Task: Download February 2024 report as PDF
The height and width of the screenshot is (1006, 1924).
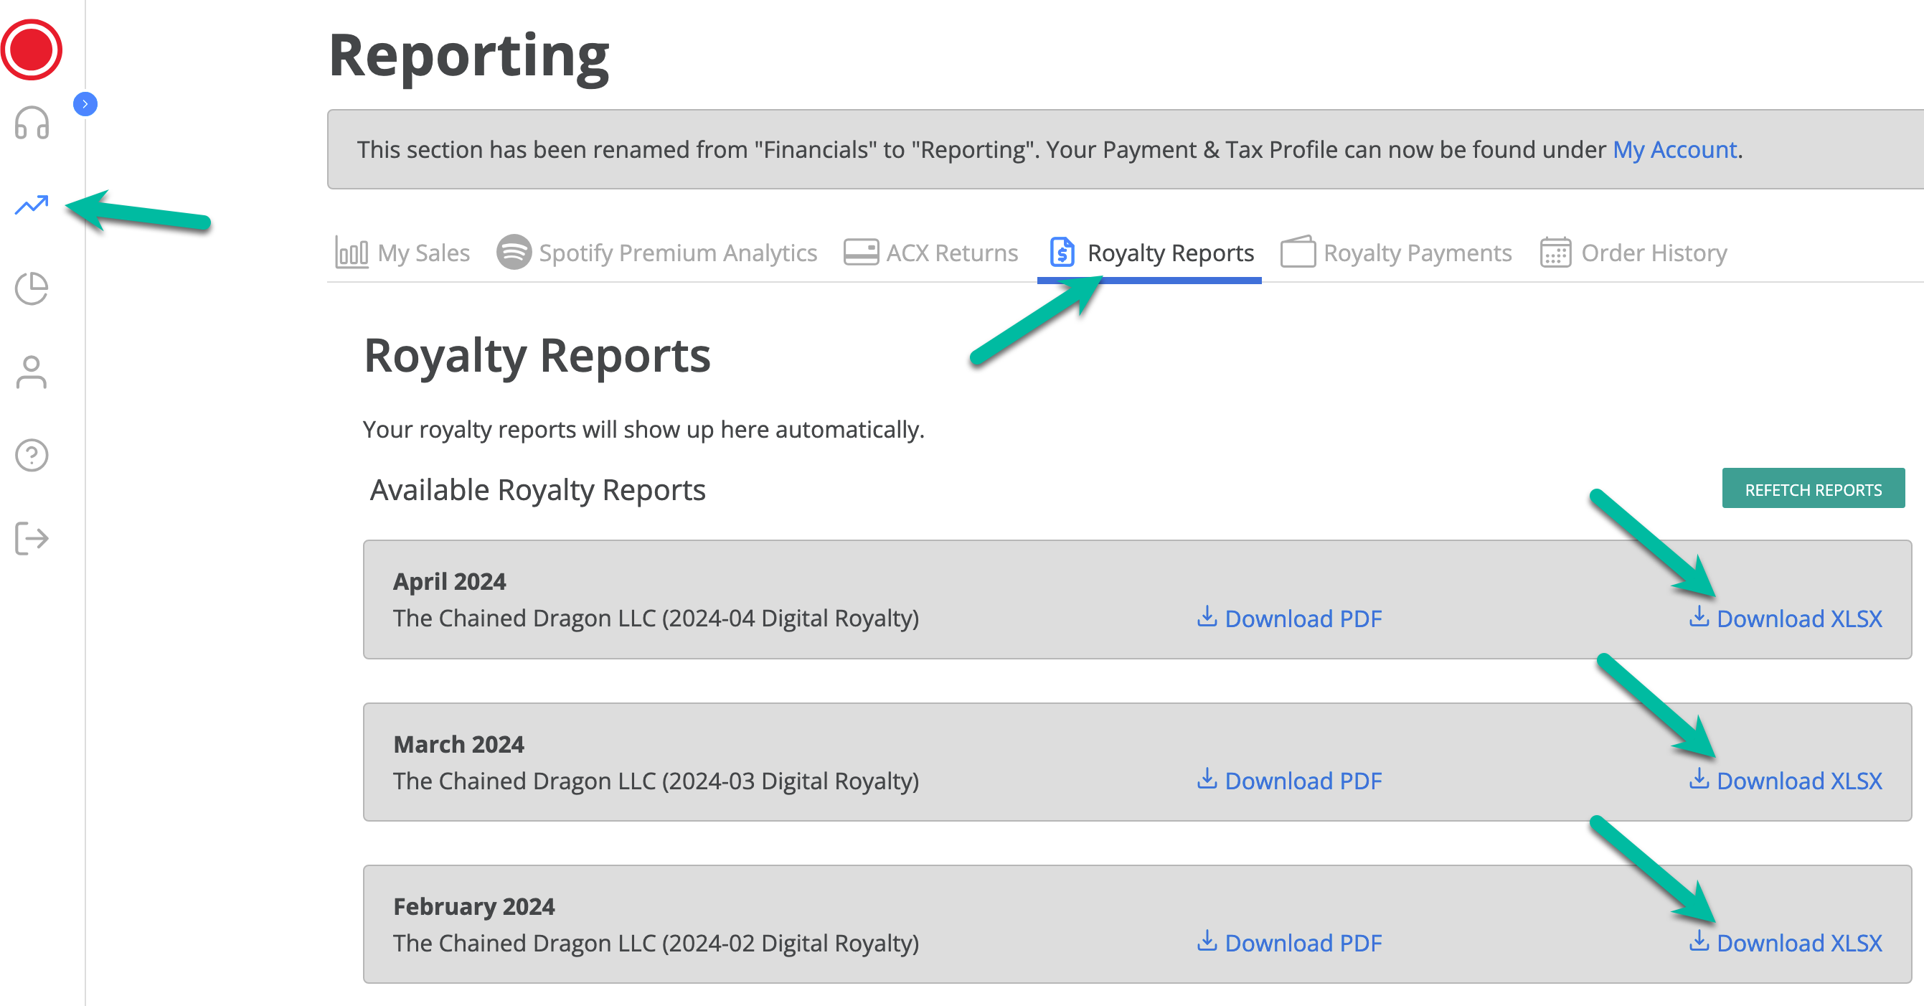Action: (x=1290, y=944)
